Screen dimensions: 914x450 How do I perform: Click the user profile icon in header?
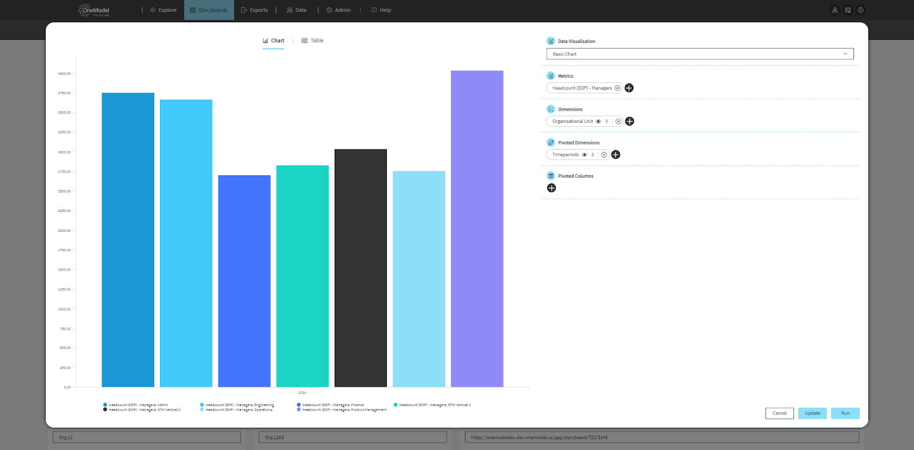click(x=860, y=10)
